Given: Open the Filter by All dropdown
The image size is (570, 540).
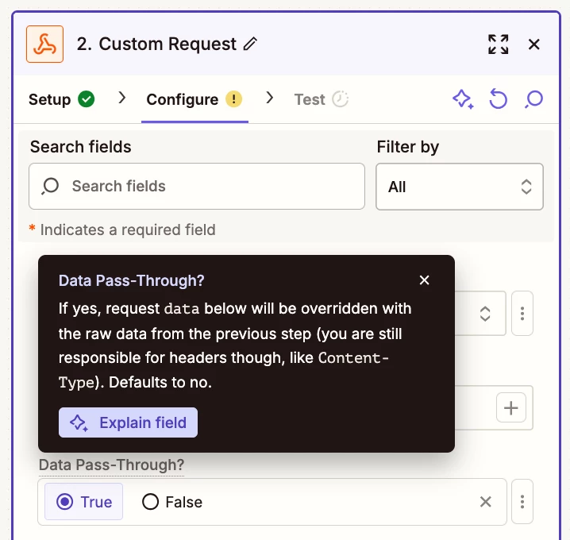Looking at the screenshot, I should 460,187.
